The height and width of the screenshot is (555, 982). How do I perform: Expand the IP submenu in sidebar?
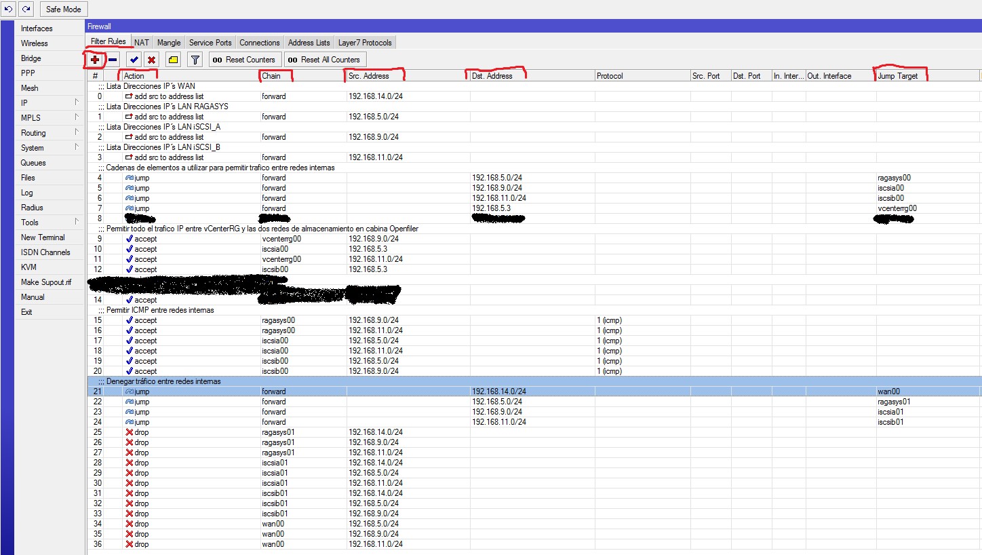point(49,103)
